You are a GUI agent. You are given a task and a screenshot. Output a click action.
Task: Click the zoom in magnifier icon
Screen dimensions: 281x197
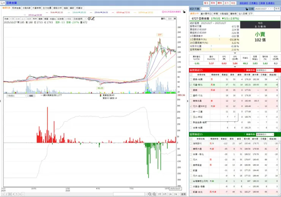(154, 194)
